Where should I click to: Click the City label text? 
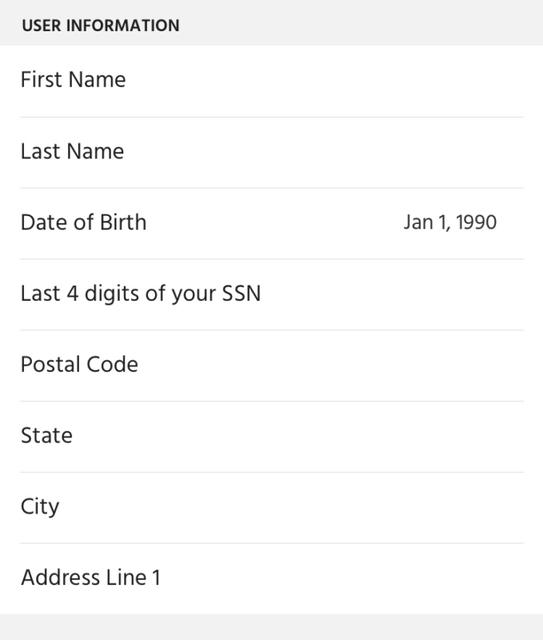pos(40,507)
